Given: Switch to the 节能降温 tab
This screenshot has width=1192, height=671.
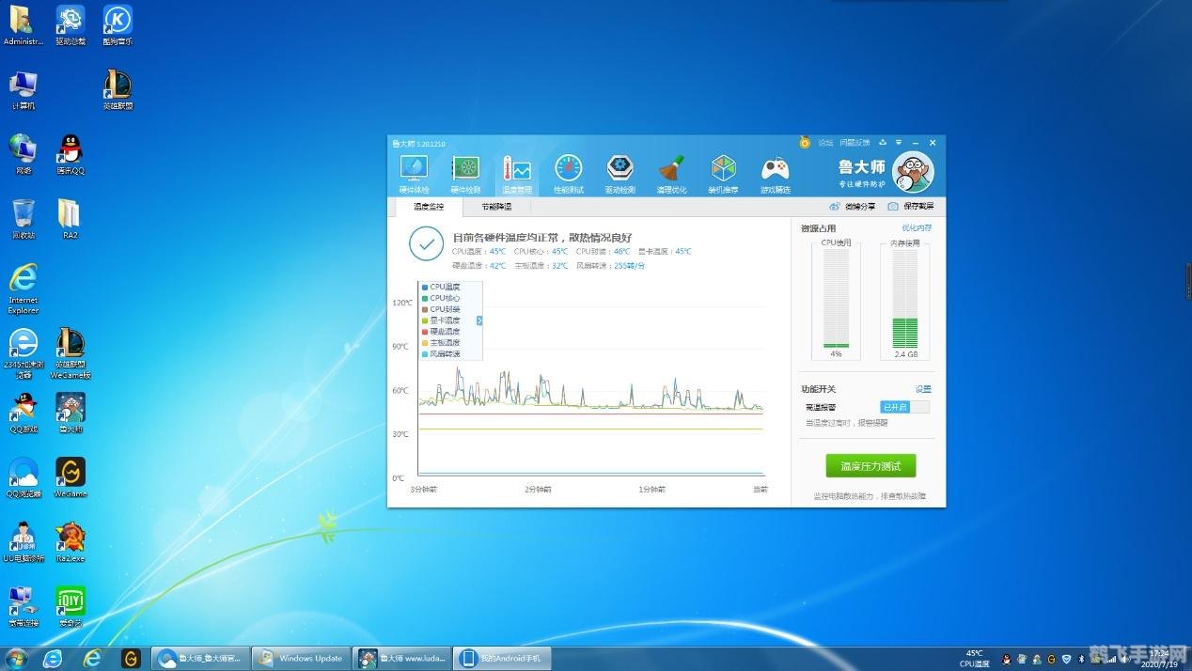Looking at the screenshot, I should pos(496,207).
